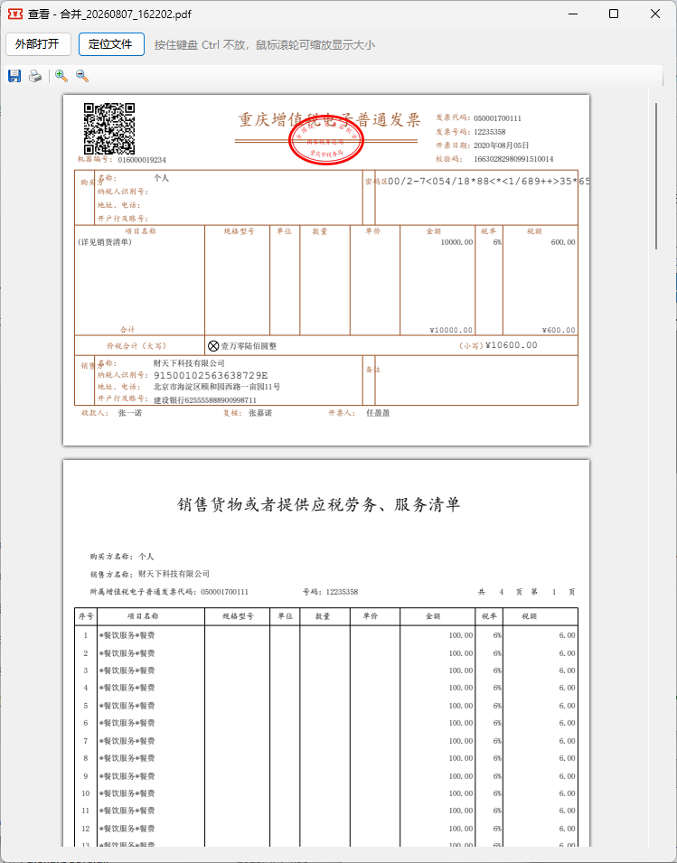This screenshot has width=677, height=863.
Task: Click 销售方名称 line on the list page
Action: click(150, 574)
